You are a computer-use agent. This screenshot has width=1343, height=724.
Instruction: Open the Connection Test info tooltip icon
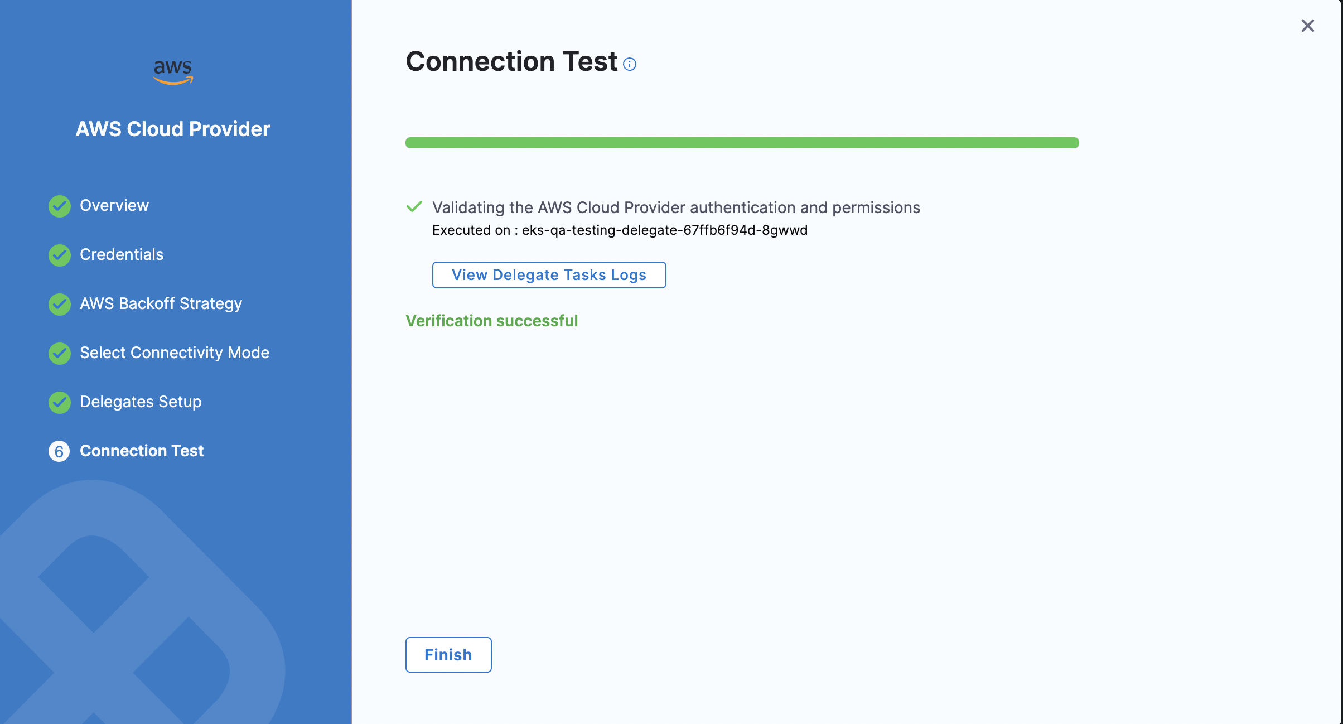pyautogui.click(x=630, y=64)
